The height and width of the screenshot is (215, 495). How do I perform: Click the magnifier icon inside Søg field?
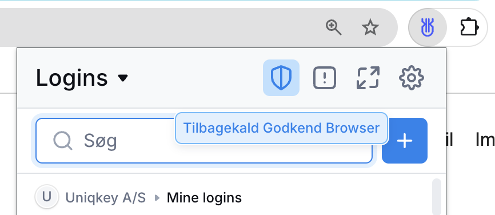point(63,141)
